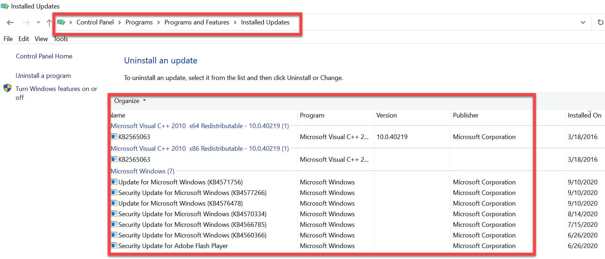Viewport: 605px width, 259px height.
Task: Open the View menu
Action: (x=41, y=39)
